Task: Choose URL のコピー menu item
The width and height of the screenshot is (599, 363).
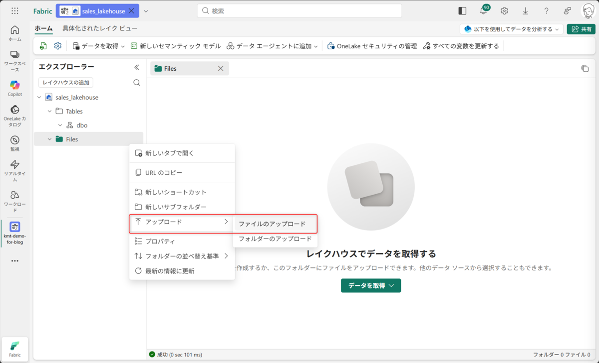Action: (x=182, y=173)
